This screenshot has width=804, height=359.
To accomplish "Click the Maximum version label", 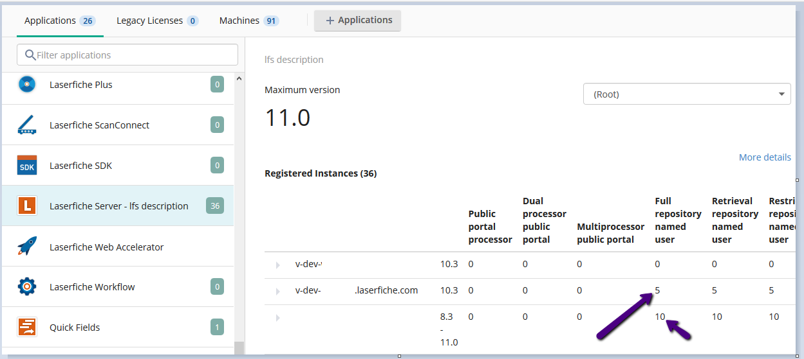I will point(303,90).
